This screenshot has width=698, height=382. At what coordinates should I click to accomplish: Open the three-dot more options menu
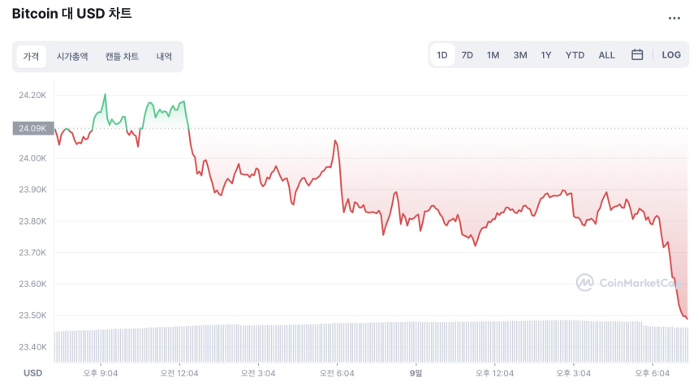674,18
